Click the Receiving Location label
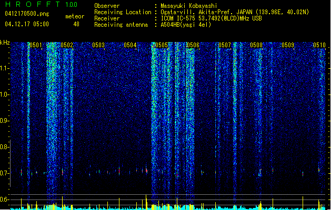This screenshot has height=210, width=331. [x=123, y=12]
